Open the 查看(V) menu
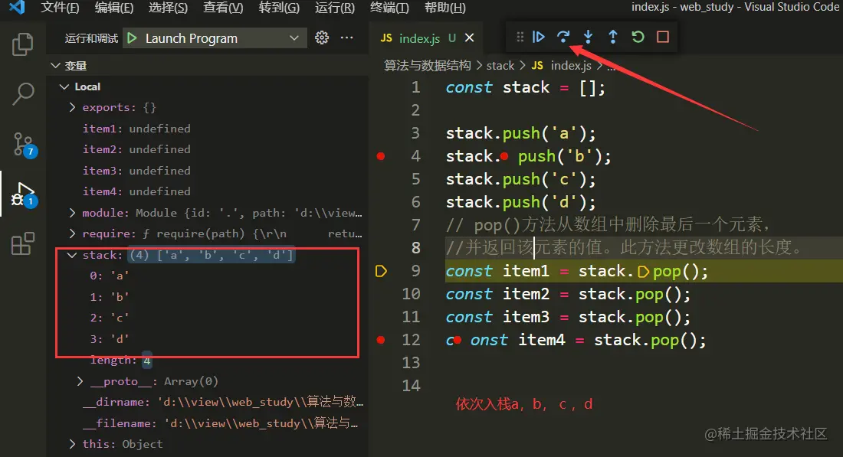The width and height of the screenshot is (843, 457). pyautogui.click(x=223, y=8)
